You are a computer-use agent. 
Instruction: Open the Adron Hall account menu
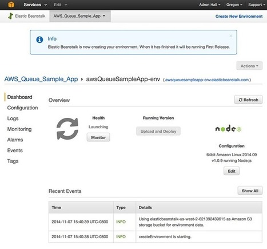point(210,5)
